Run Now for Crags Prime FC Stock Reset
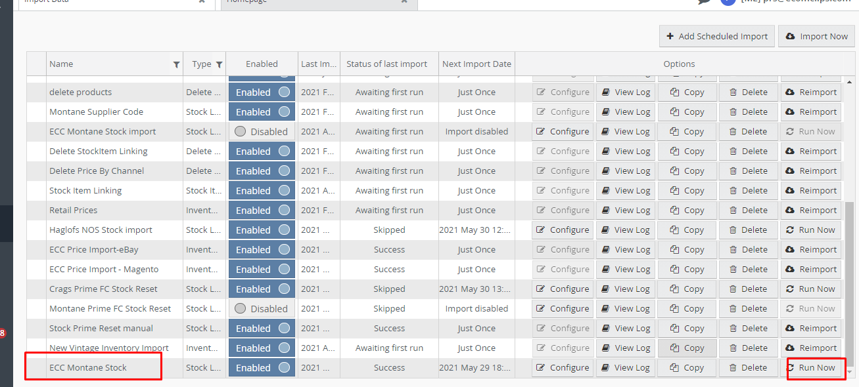Image resolution: width=859 pixels, height=387 pixels. coord(810,289)
